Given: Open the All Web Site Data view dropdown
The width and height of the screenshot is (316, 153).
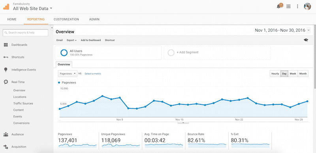Looking at the screenshot, I should tap(32, 8).
